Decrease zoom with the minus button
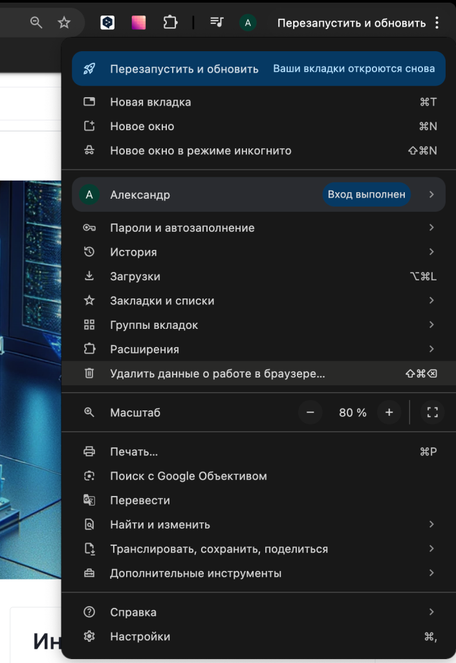Viewport: 456px width, 663px height. (310, 412)
